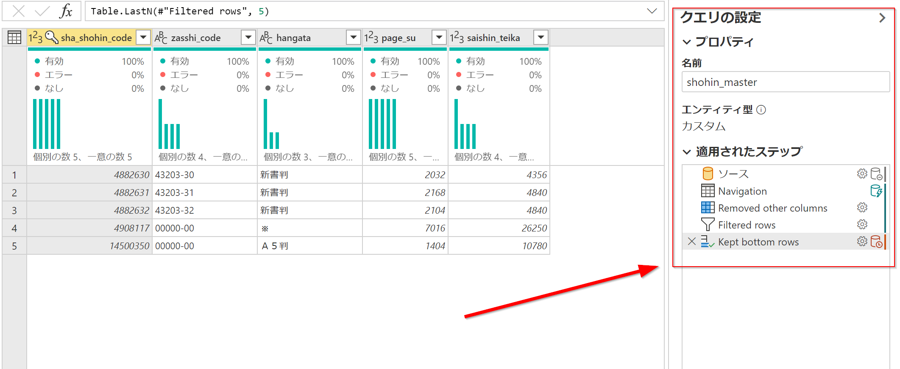
Task: Select the Navigation step
Action: coord(742,191)
